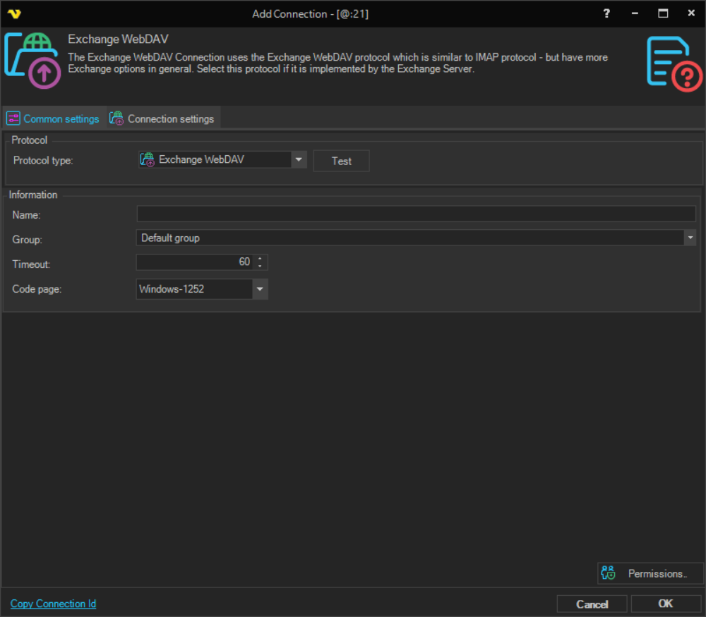
Task: Click the Connection settings tab icon
Action: (116, 118)
